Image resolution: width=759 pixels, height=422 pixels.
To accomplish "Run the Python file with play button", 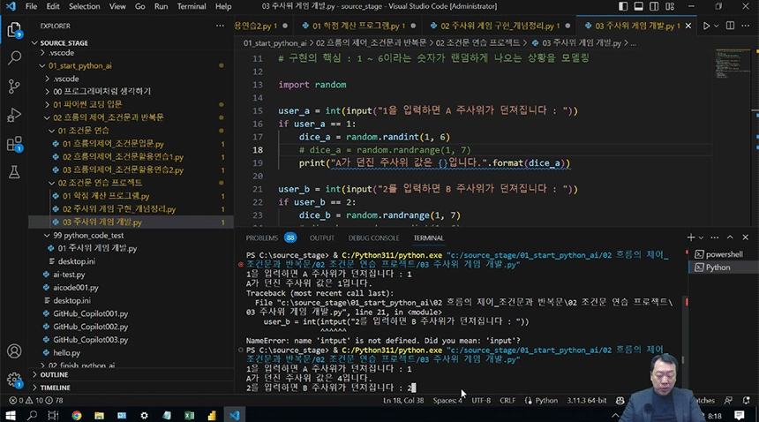I will [706, 26].
